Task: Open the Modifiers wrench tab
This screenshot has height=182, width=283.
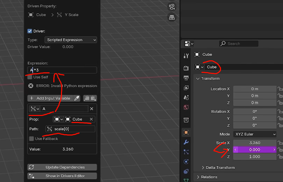Action: (x=186, y=142)
